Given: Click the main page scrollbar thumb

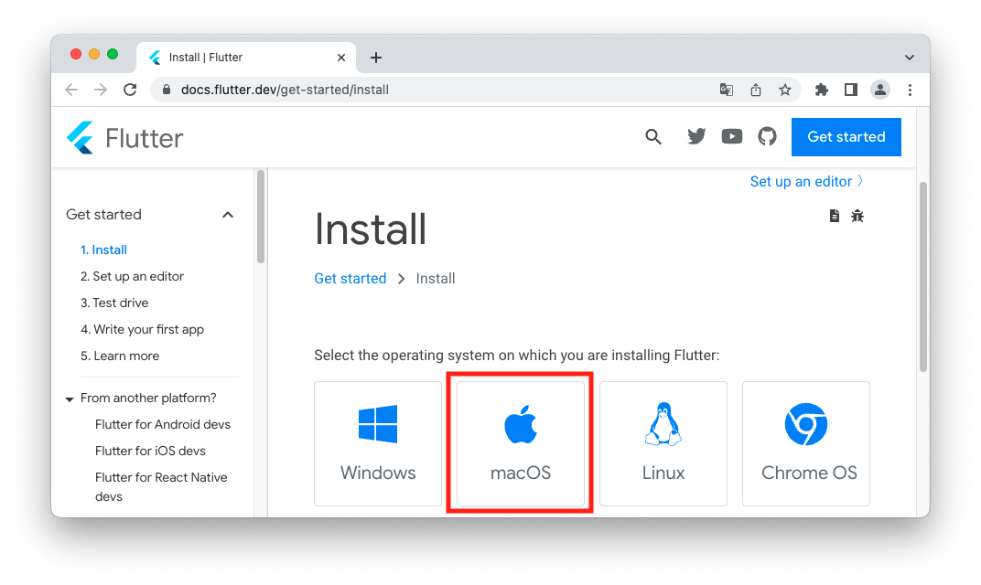Looking at the screenshot, I should [922, 277].
